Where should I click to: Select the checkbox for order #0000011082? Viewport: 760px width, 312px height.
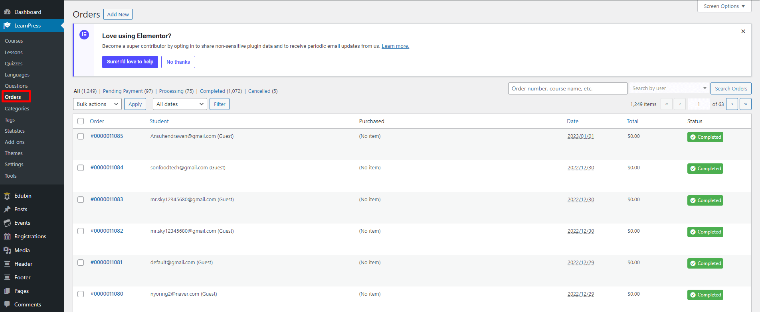coord(81,231)
